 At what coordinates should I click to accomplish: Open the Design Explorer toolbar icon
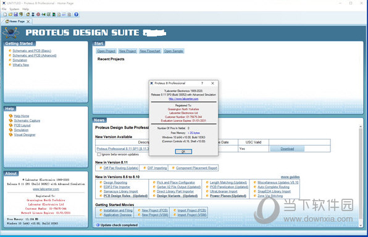click(54, 15)
